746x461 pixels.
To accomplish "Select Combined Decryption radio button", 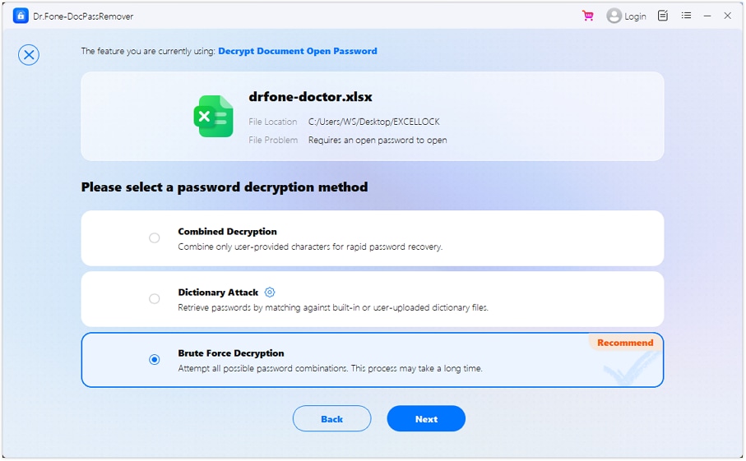I will [x=154, y=237].
